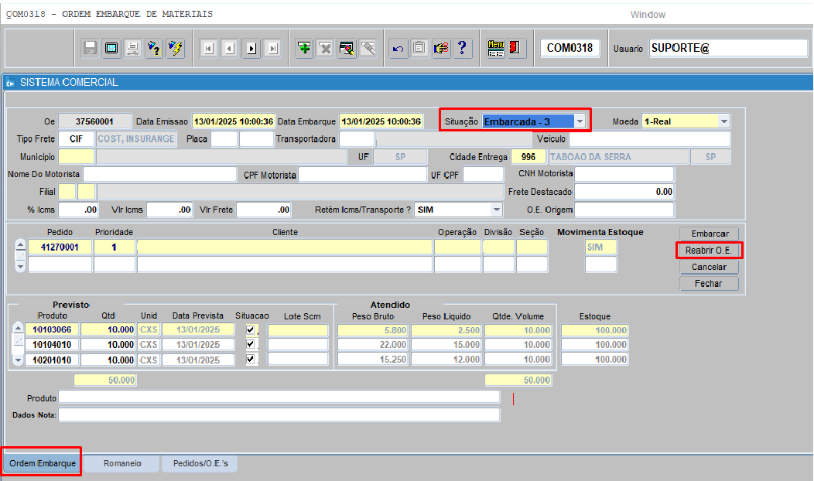The width and height of the screenshot is (814, 481).
Task: Click the CPF Motorista input field
Action: coord(362,174)
